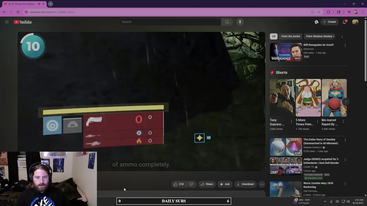Click the playables star icon beside Create
This screenshot has width=367, height=206.
click(x=317, y=22)
